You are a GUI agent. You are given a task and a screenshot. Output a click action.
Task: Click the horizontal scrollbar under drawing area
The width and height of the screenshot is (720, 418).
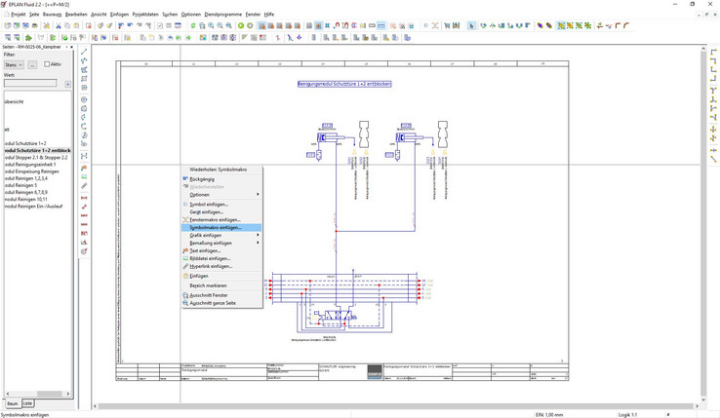coord(395,406)
